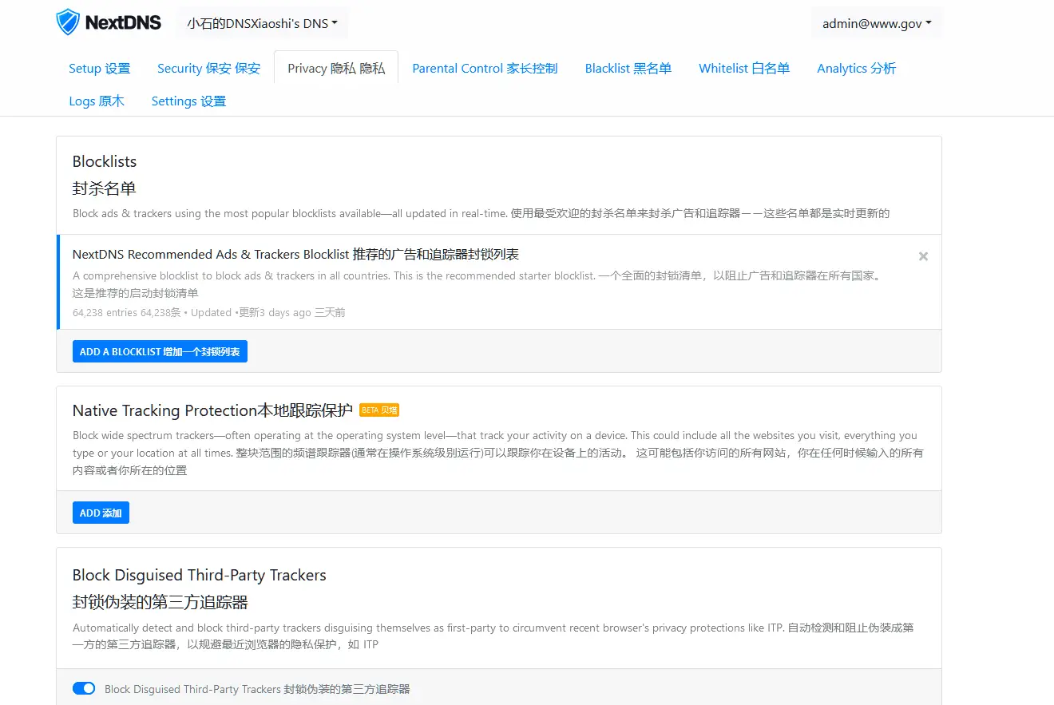
Task: Open the Logs tab
Action: [97, 101]
